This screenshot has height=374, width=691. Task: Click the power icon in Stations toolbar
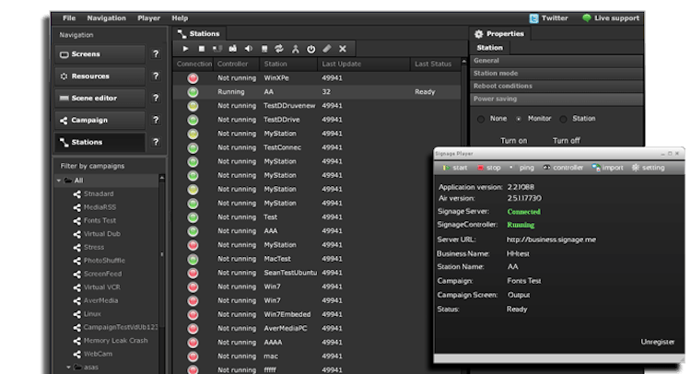coord(310,49)
